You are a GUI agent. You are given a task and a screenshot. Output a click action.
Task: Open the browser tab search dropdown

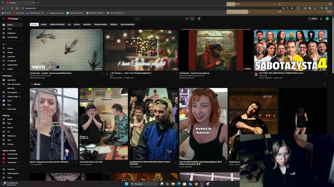tap(3, 3)
